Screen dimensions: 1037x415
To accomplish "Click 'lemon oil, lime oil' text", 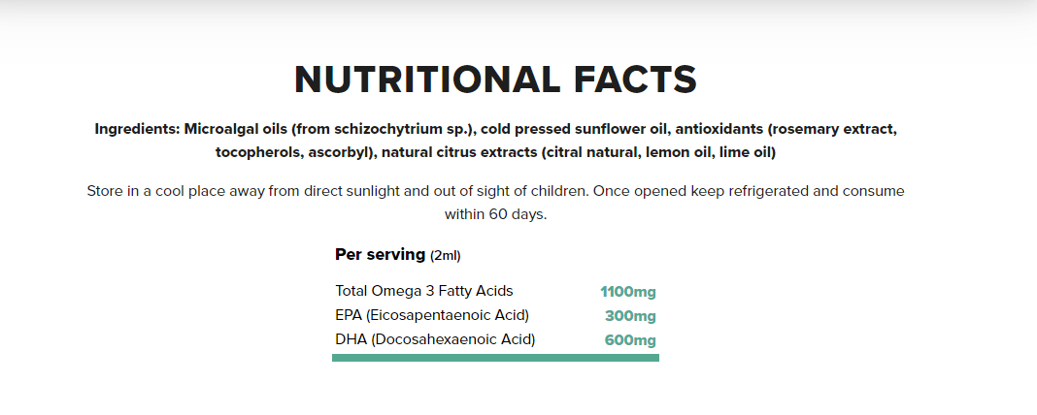I will pos(706,152).
